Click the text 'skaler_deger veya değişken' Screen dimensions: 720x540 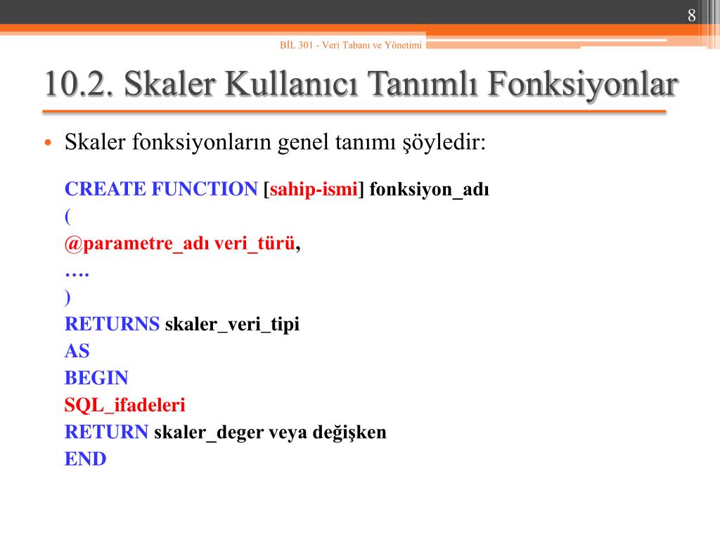click(x=270, y=432)
